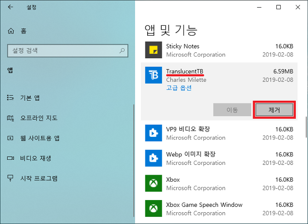Viewport: 308px width, 224px height.
Task: Open the home (홈) icon
Action: pyautogui.click(x=11, y=31)
